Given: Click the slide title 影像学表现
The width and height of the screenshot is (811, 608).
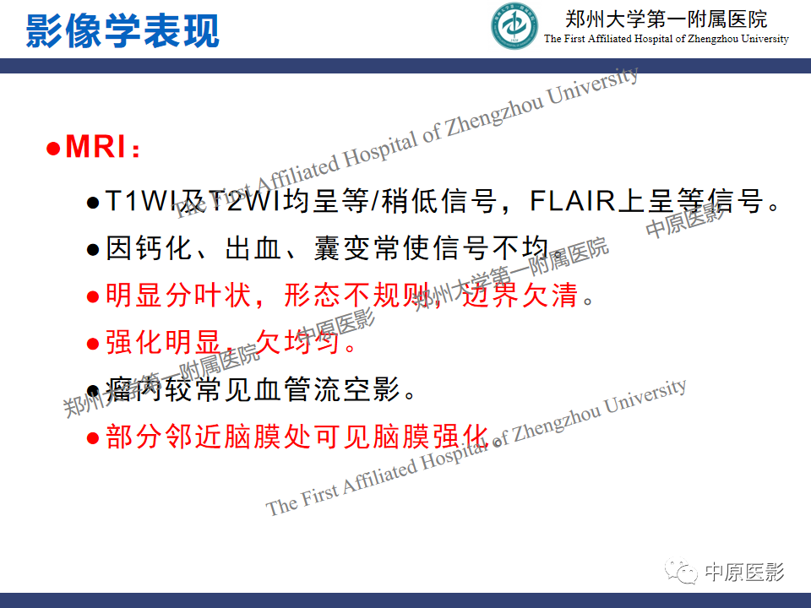Looking at the screenshot, I should click(x=122, y=31).
